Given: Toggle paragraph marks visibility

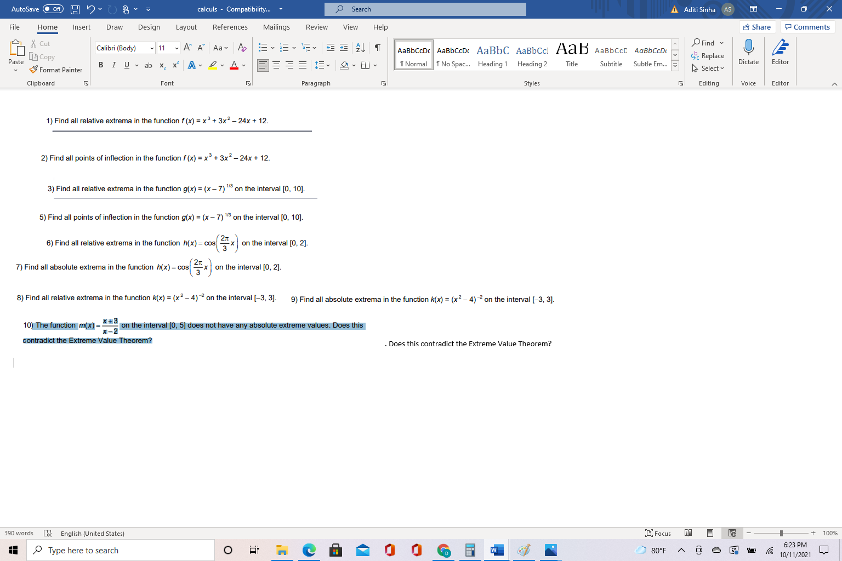Looking at the screenshot, I should click(377, 48).
